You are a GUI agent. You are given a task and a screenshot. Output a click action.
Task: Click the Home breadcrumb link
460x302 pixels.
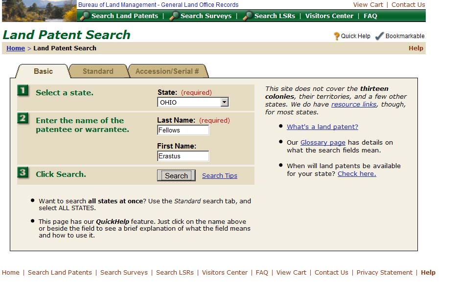[16, 48]
